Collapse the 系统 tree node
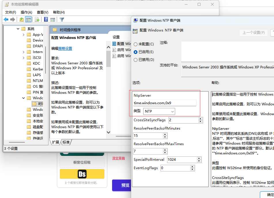The height and width of the screenshot is (198, 274). (18, 29)
